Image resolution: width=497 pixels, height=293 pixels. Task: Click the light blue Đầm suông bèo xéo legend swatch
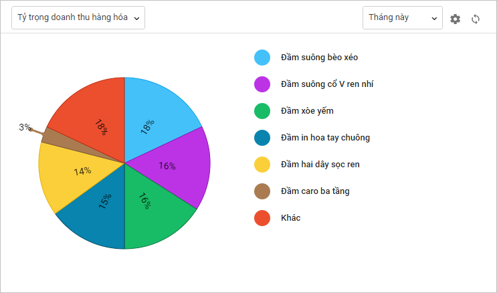[262, 58]
